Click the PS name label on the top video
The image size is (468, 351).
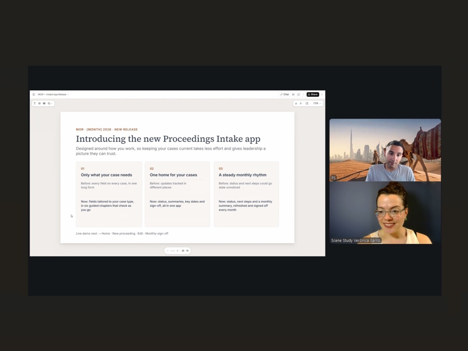pyautogui.click(x=333, y=178)
